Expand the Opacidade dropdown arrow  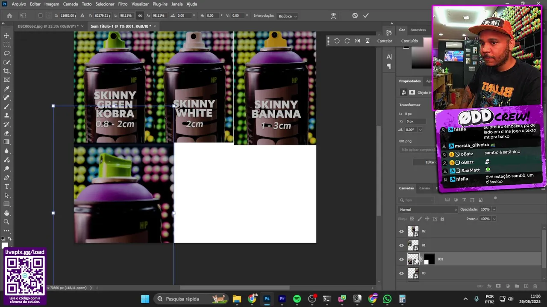tap(494, 209)
